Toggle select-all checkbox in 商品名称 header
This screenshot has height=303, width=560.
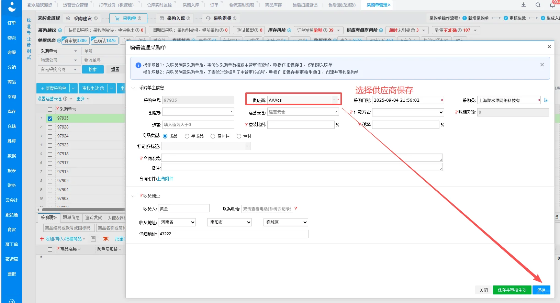[x=50, y=249]
